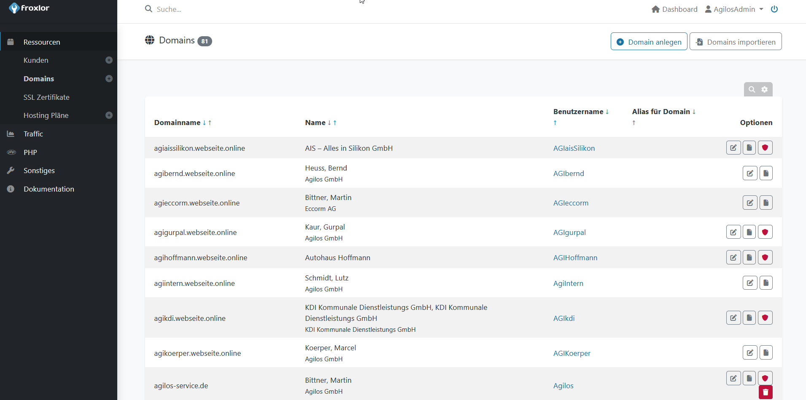Viewport: 806px width, 400px height.
Task: Open the AGIaisSilikon user link
Action: tap(574, 148)
